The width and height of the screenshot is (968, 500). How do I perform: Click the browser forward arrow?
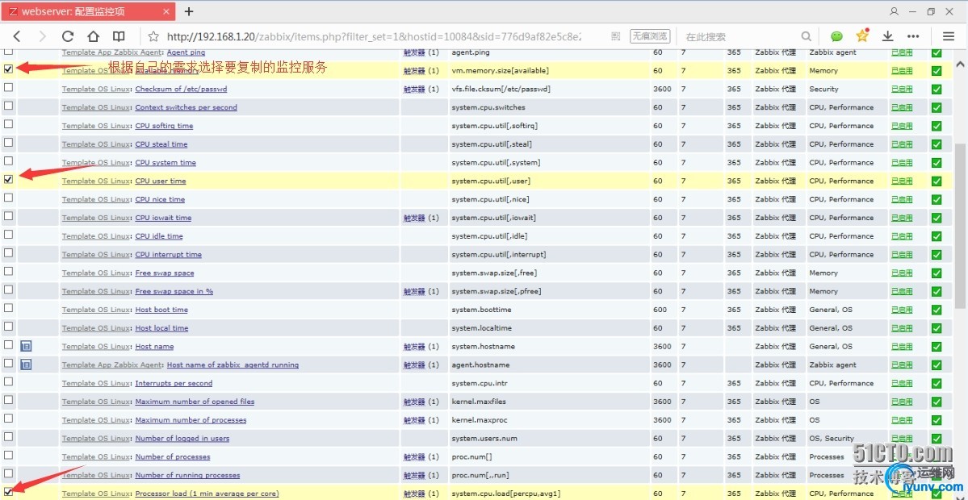click(x=42, y=36)
